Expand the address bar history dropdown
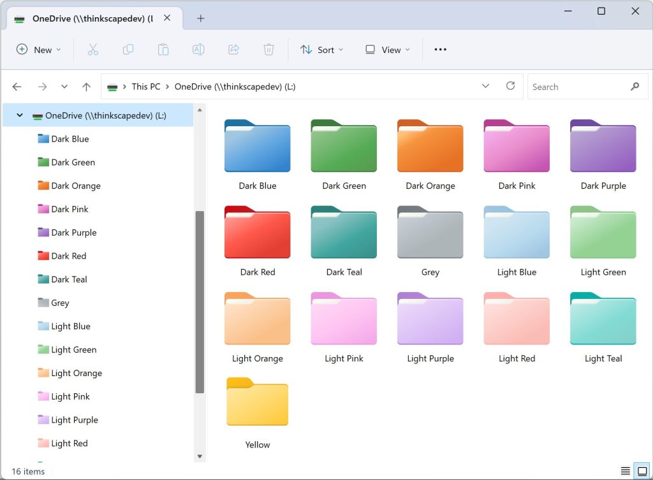This screenshot has width=653, height=480. (486, 86)
